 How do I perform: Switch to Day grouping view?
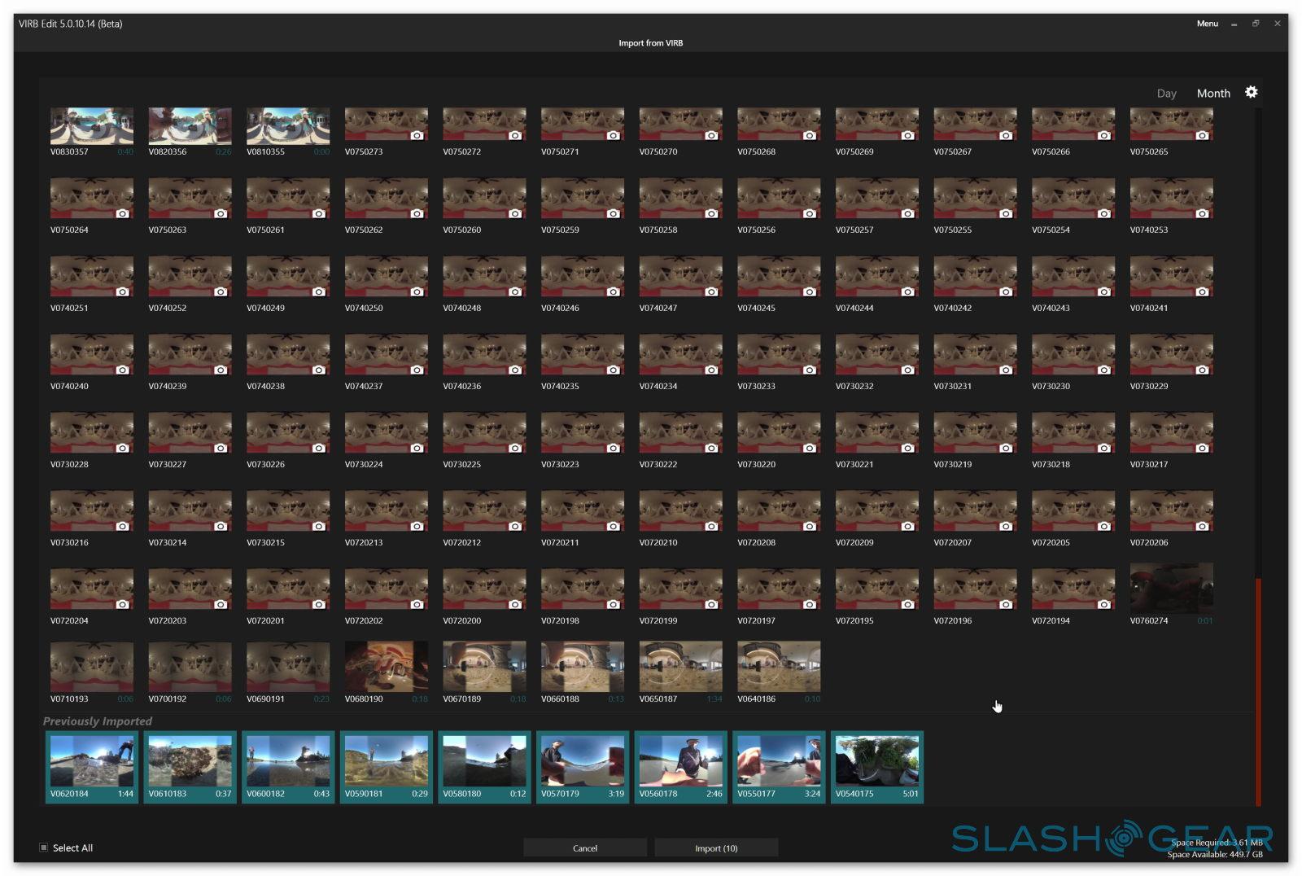pos(1166,94)
